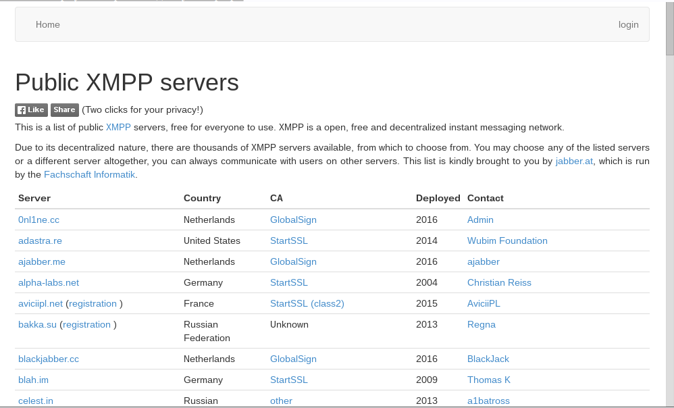
Task: Open the Regna contact link
Action: [x=482, y=325]
